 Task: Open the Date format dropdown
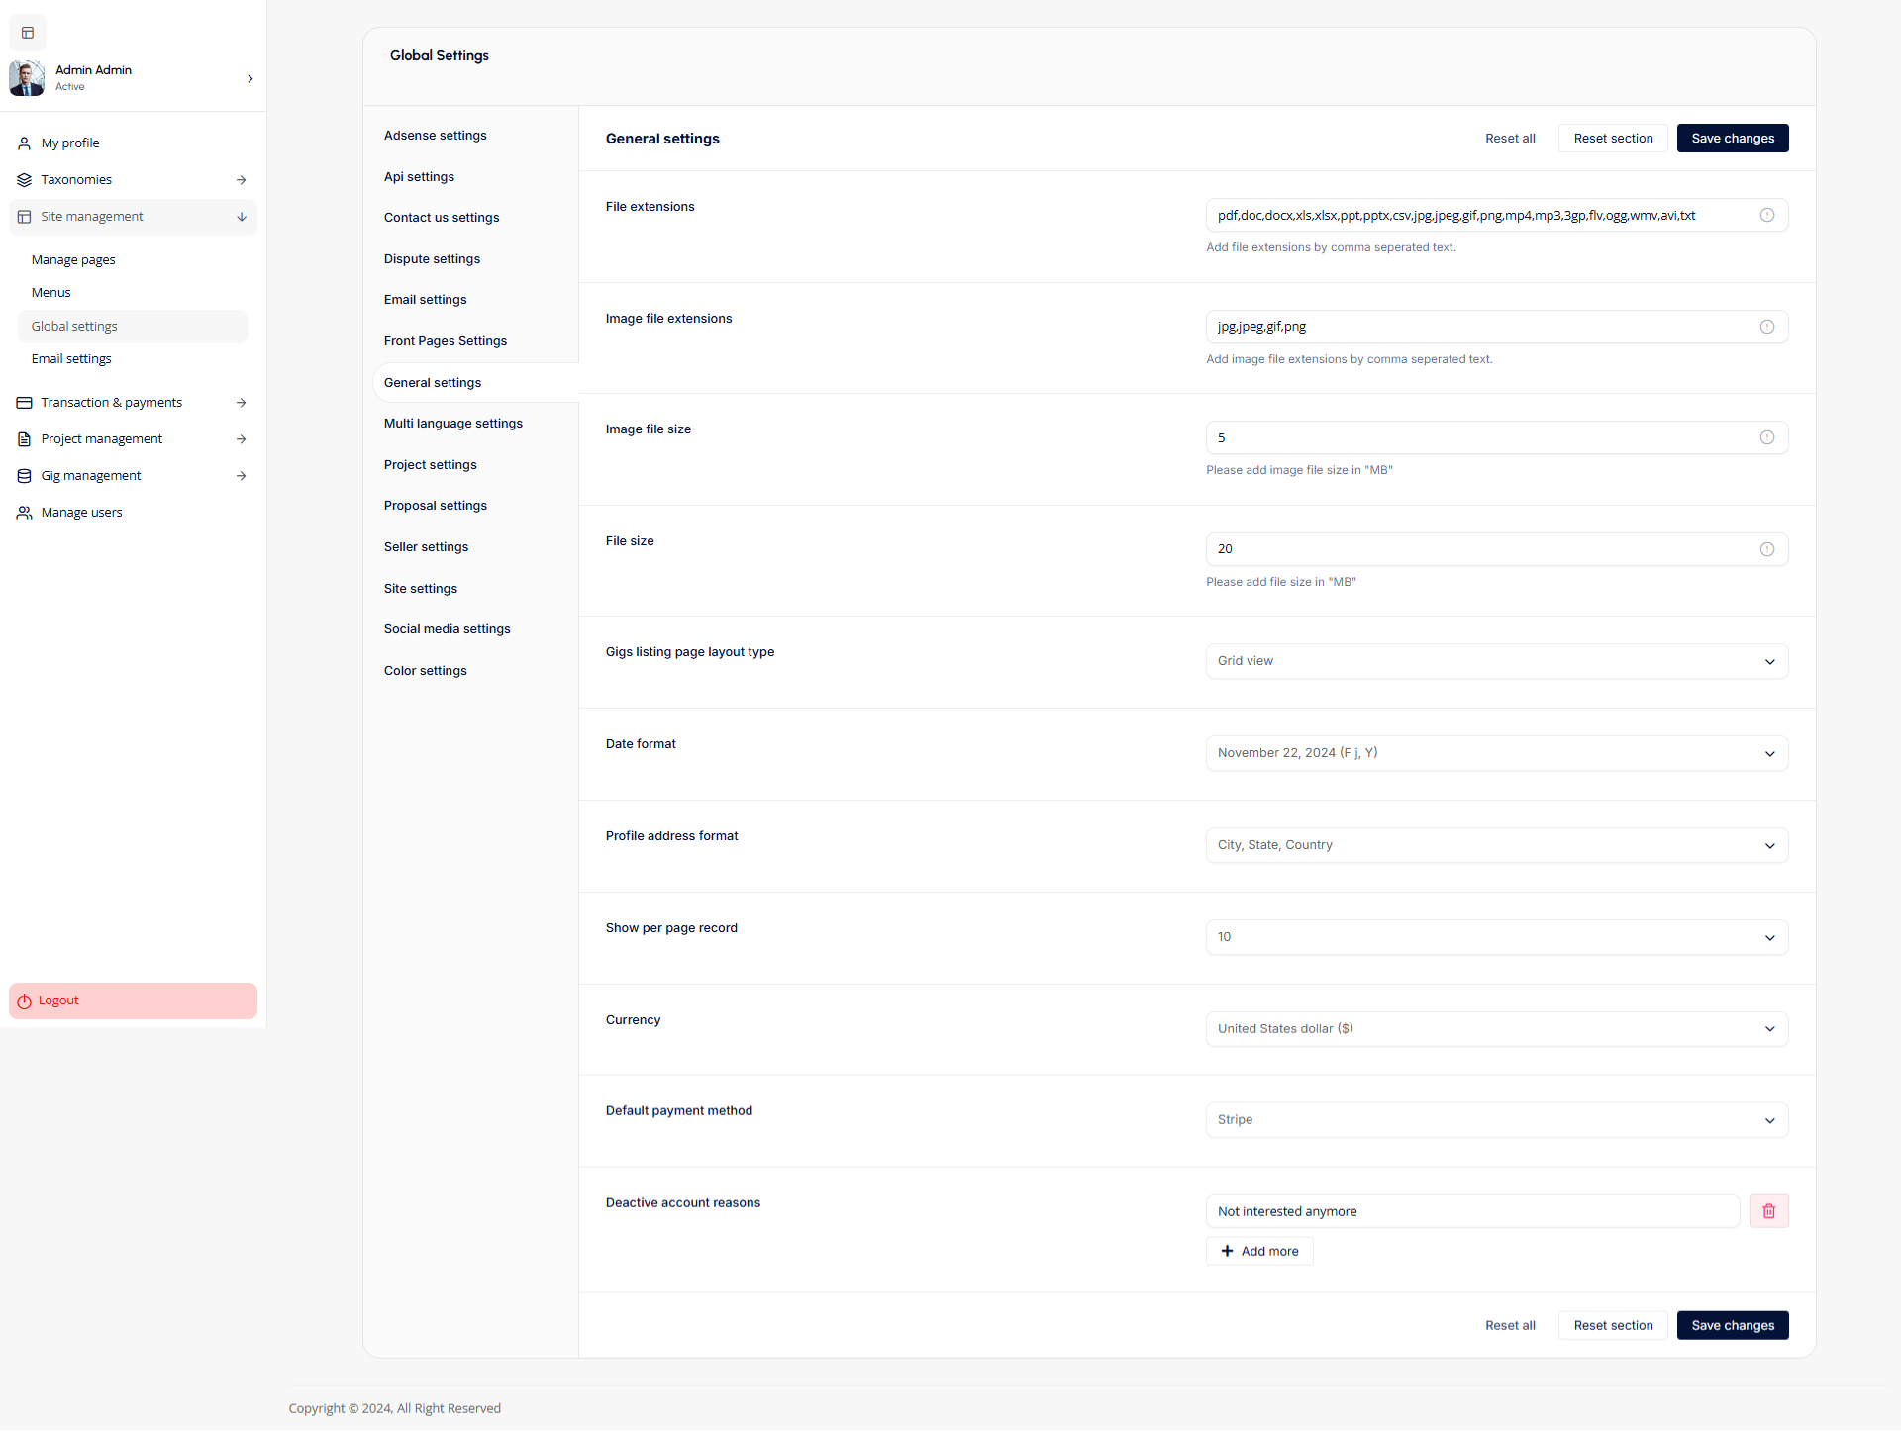(1496, 753)
